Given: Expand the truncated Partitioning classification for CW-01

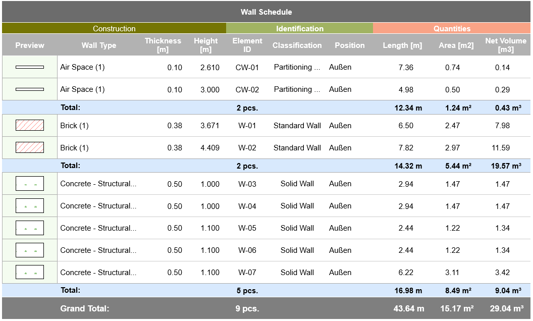Looking at the screenshot, I should (297, 67).
